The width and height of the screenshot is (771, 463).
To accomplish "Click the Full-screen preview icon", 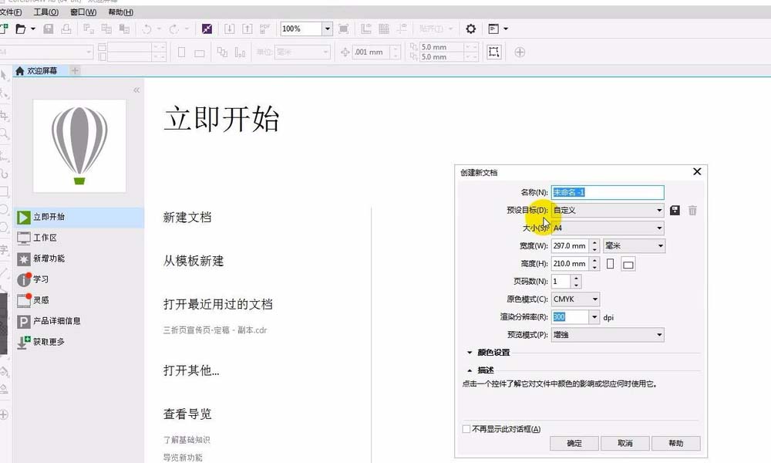I will tap(344, 29).
